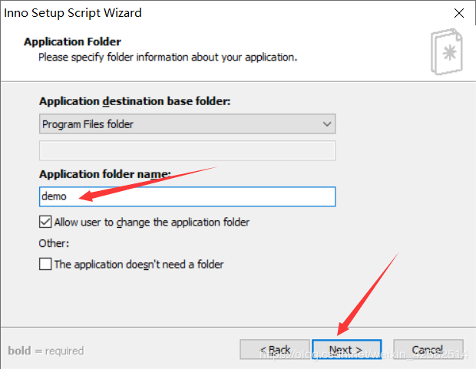Click the Next button
This screenshot has height=369, width=476.
tap(346, 350)
